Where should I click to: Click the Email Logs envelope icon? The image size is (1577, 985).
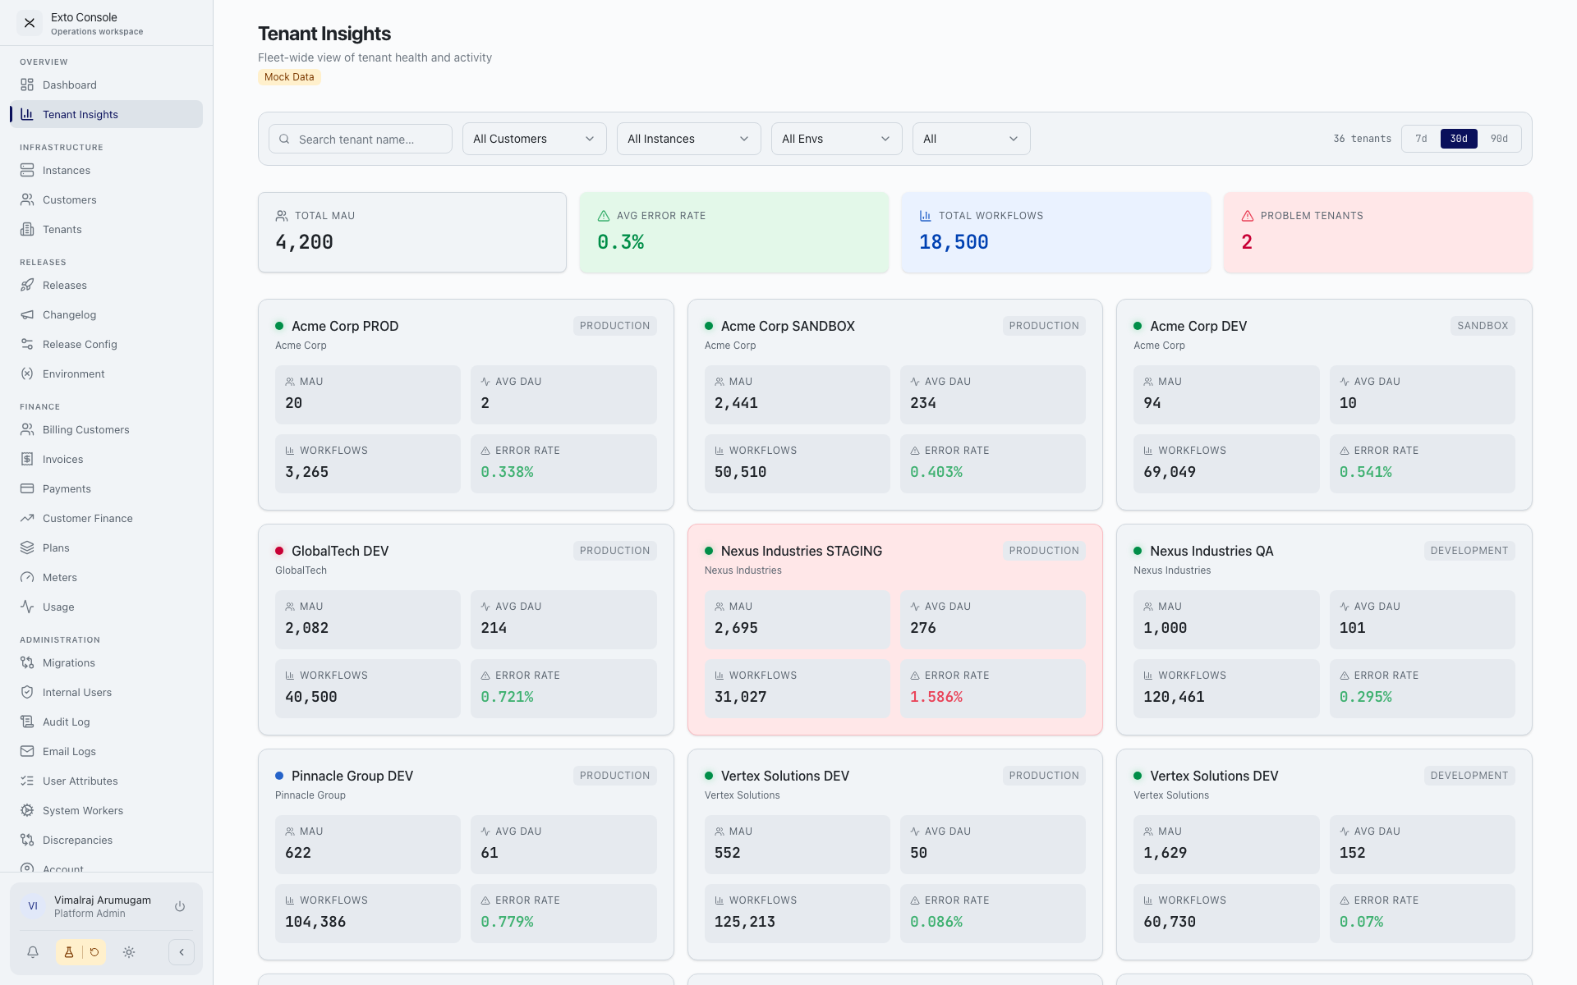27,751
